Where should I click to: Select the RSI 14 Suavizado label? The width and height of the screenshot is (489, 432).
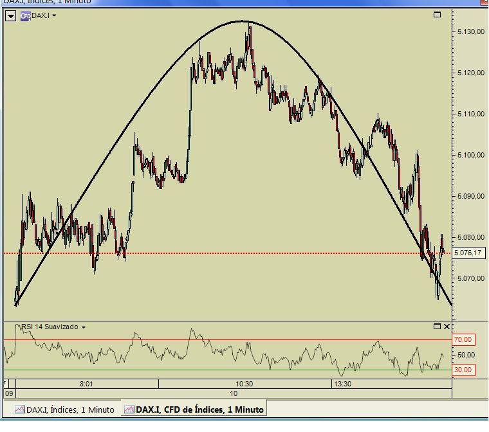(x=50, y=327)
